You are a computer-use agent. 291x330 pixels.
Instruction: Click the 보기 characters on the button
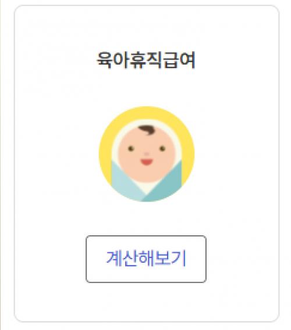171,258
